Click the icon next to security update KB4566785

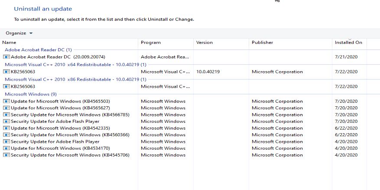(x=6, y=115)
